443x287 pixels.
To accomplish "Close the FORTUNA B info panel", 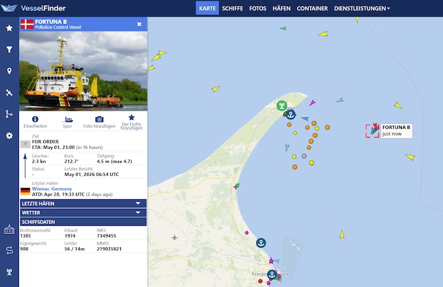I will [139, 24].
